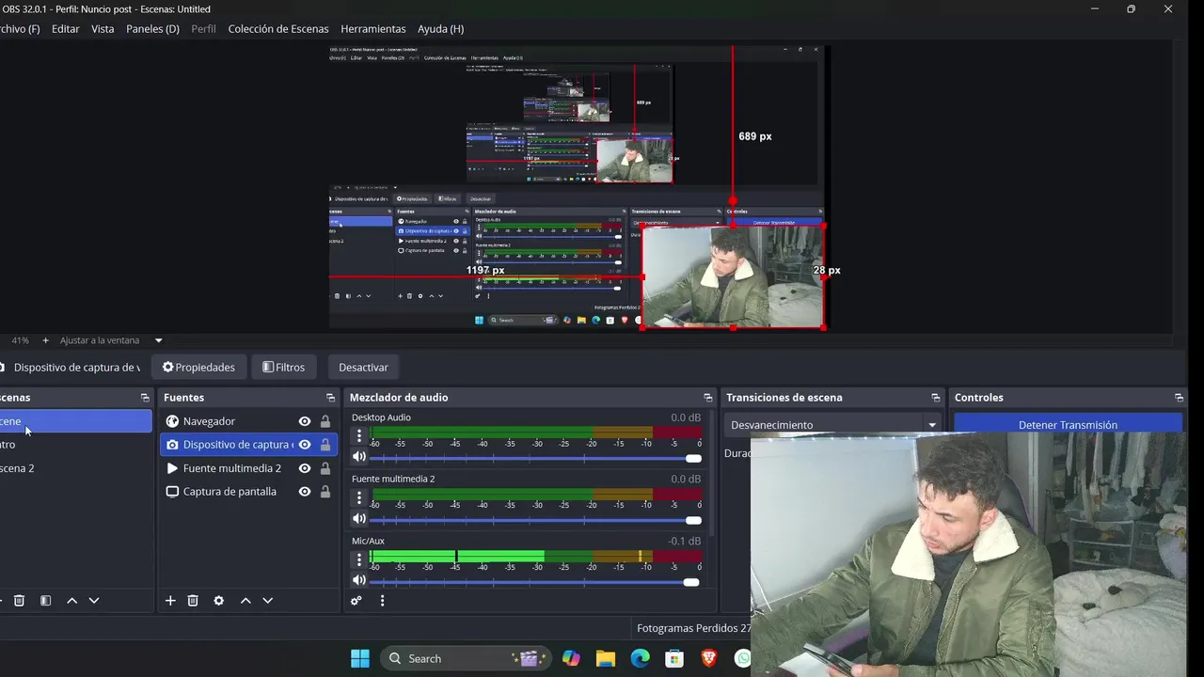
Task: Select webcam source in preview canvas
Action: tap(733, 276)
